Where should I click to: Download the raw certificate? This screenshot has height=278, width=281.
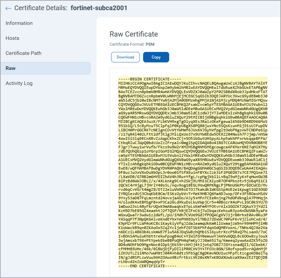(x=126, y=57)
